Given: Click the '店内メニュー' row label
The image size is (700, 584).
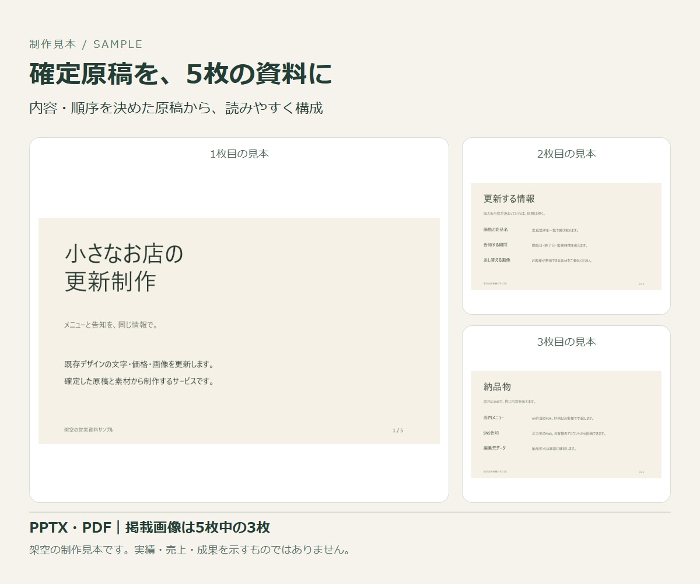Looking at the screenshot, I should pyautogui.click(x=494, y=418).
